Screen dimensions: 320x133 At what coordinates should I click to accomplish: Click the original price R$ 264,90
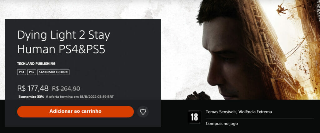point(66,89)
